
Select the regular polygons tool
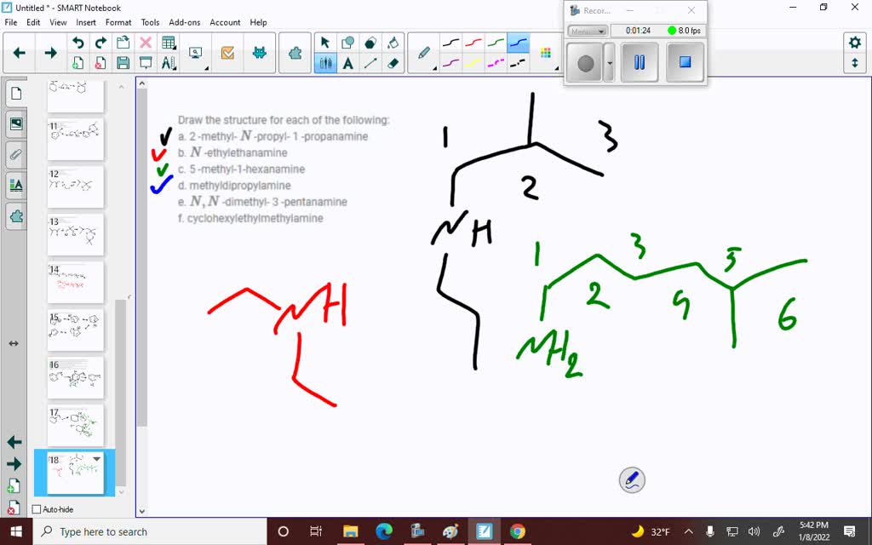370,43
